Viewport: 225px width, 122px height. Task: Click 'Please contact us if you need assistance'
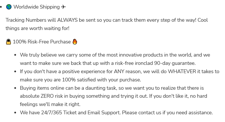[x=167, y=113]
